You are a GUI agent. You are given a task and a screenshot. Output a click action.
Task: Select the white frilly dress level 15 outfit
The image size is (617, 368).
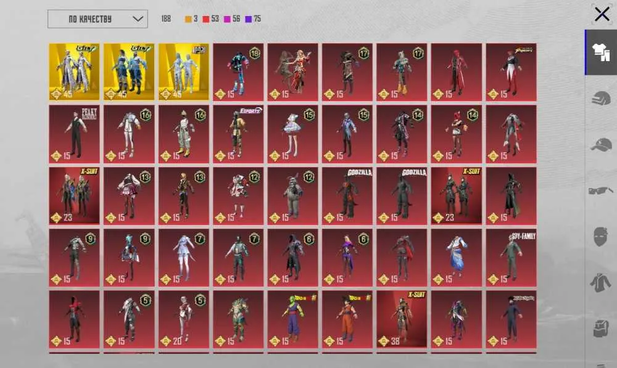click(292, 134)
